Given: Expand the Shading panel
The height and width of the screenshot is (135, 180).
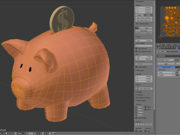Looking at the screenshot, I should point(136,95).
